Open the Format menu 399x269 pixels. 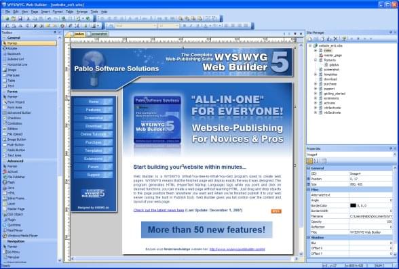click(58, 12)
